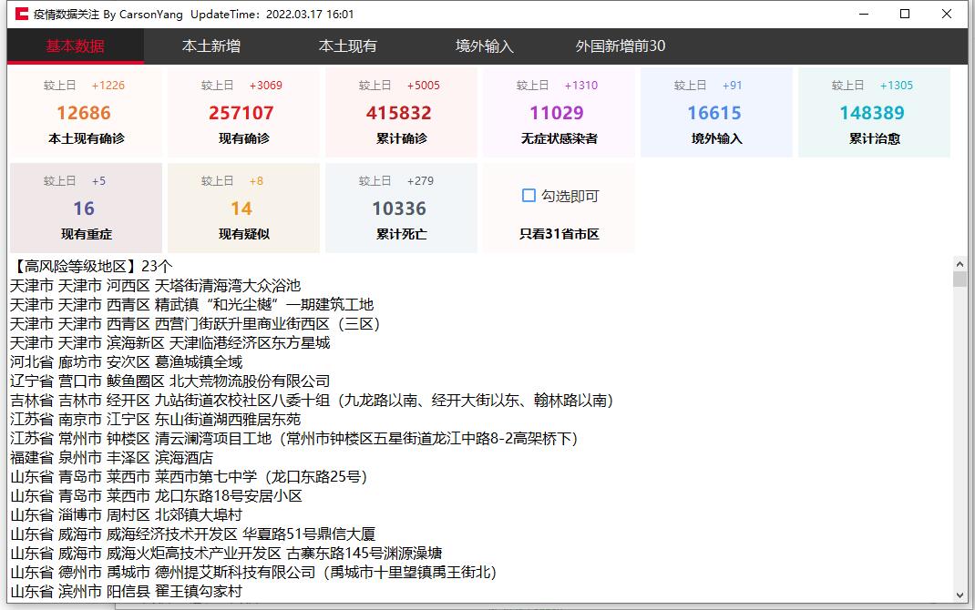The image size is (975, 610).
Task: Select the 累计治愈 148389 card
Action: (873, 113)
